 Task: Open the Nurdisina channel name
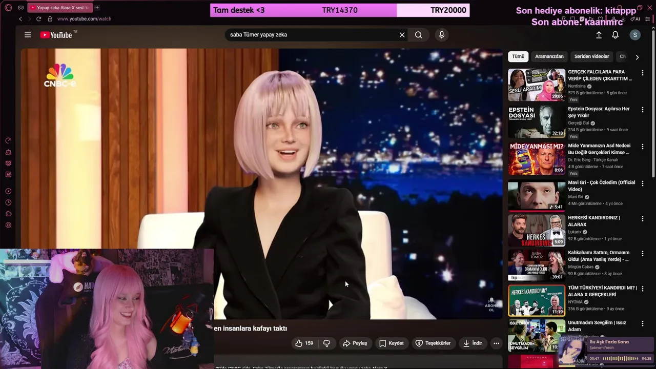pos(577,86)
